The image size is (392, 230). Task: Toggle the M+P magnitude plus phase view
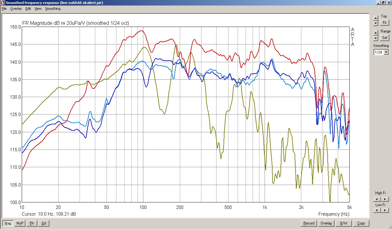point(20,223)
